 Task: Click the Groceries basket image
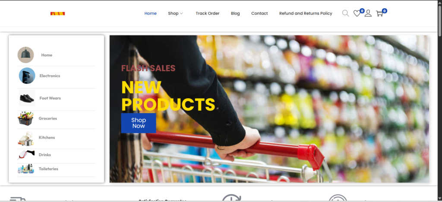(25, 118)
